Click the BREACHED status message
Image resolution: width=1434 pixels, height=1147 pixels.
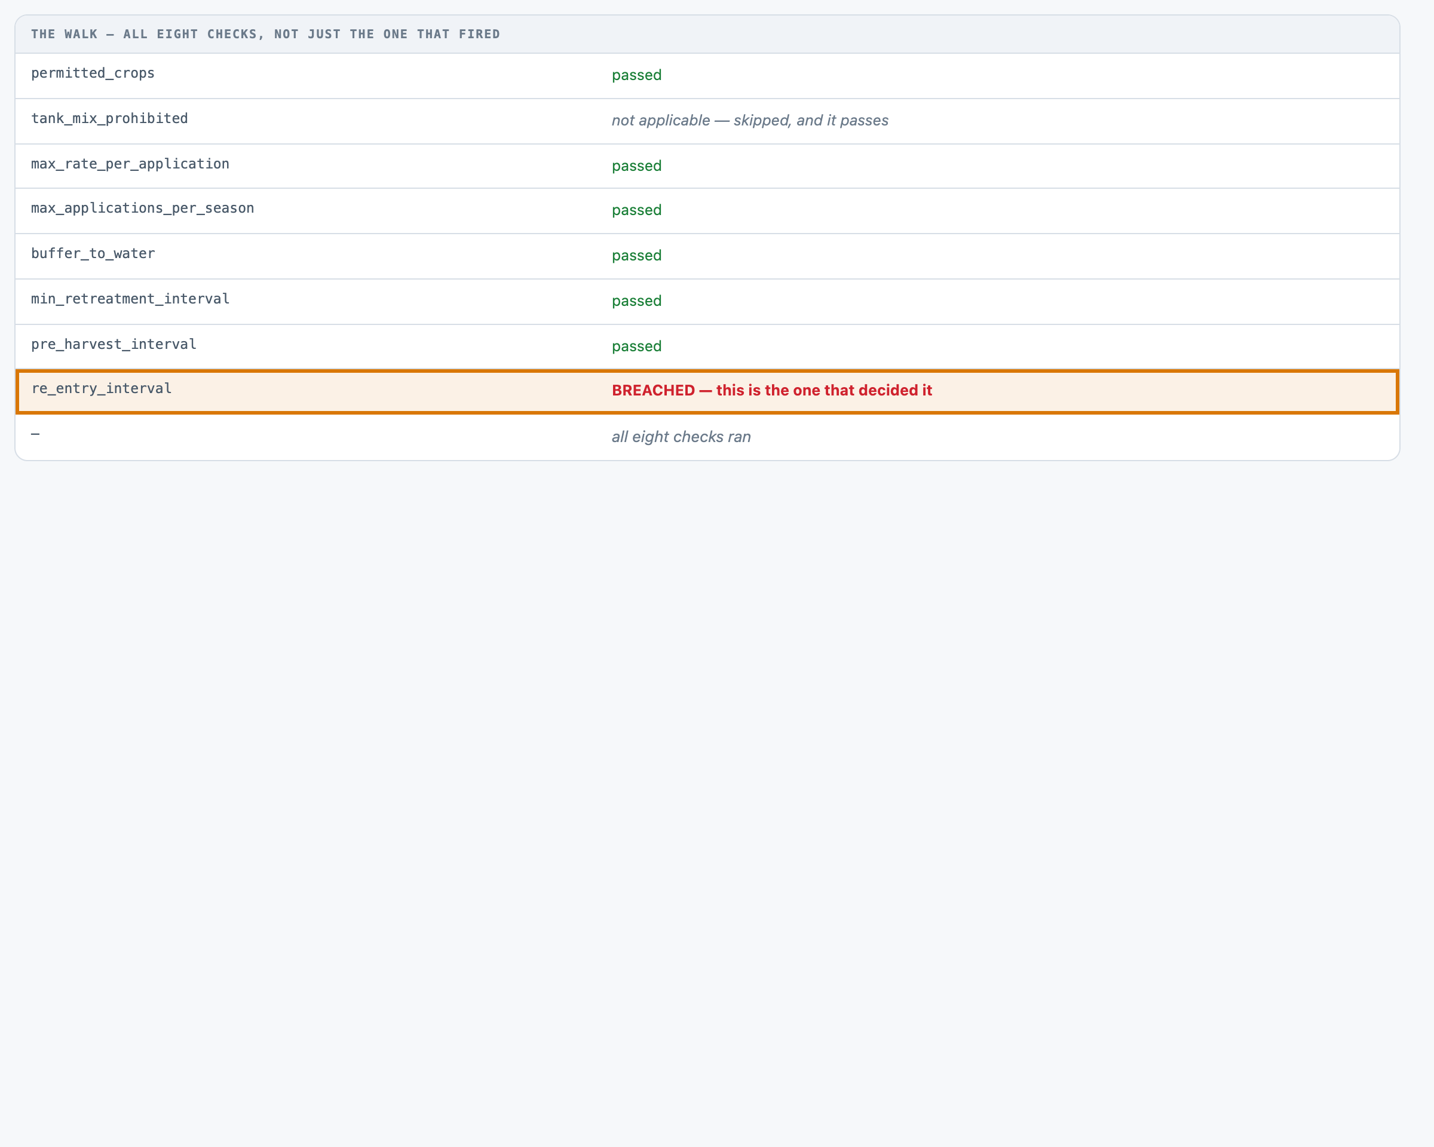[771, 390]
